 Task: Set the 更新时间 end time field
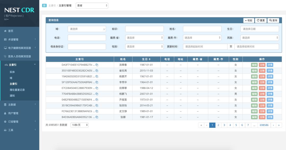point(257,47)
